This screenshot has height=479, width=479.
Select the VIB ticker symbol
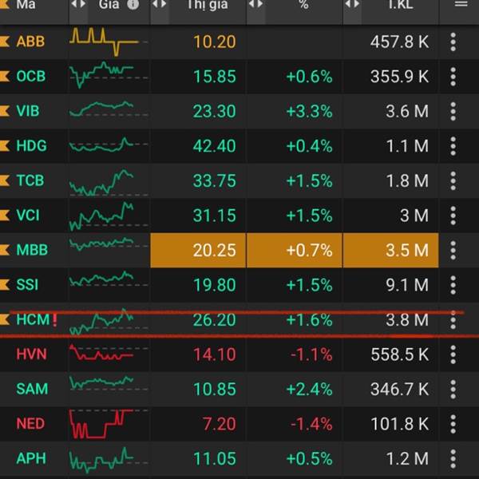pyautogui.click(x=28, y=111)
